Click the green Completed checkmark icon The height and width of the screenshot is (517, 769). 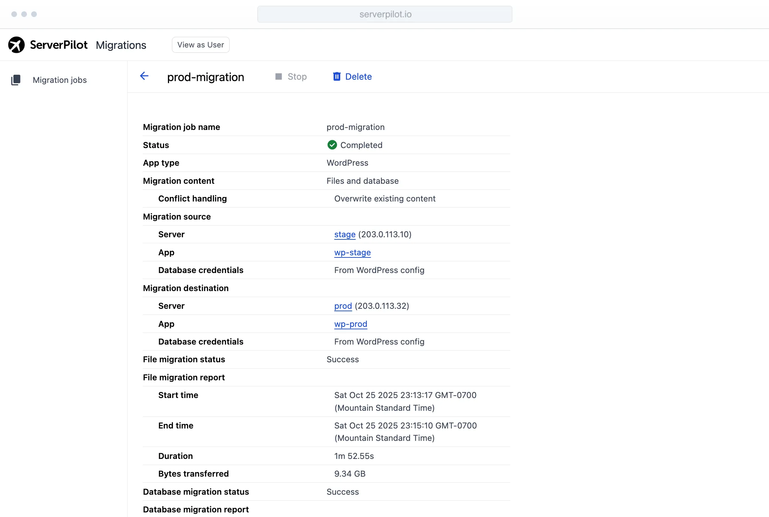point(332,145)
